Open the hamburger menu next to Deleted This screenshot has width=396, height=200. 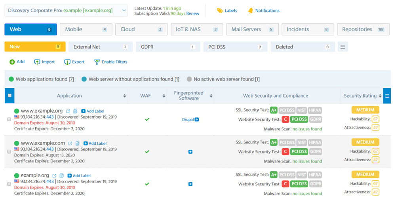point(343,47)
